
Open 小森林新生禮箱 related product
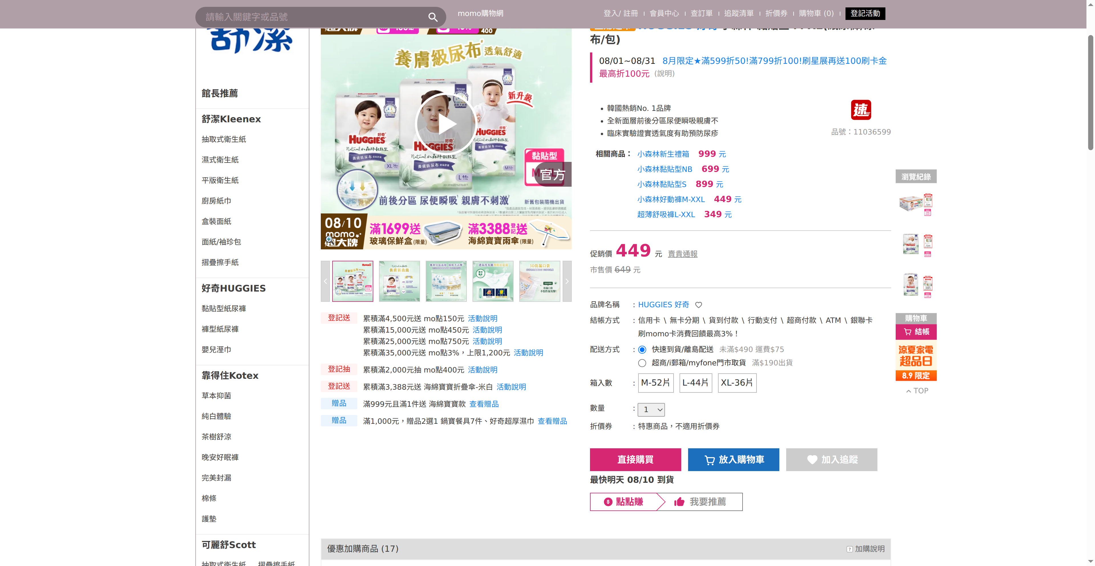(x=663, y=154)
